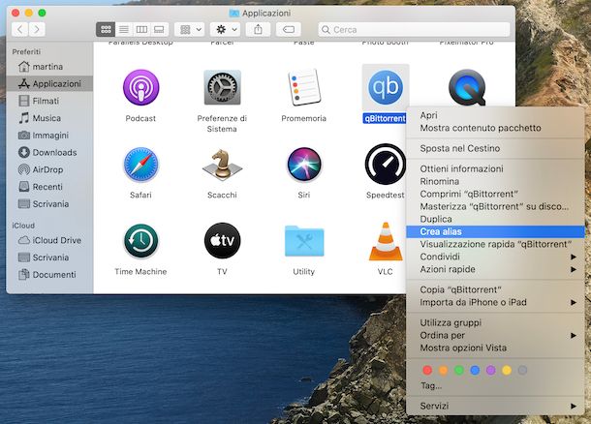Apply the green tag color

(459, 371)
